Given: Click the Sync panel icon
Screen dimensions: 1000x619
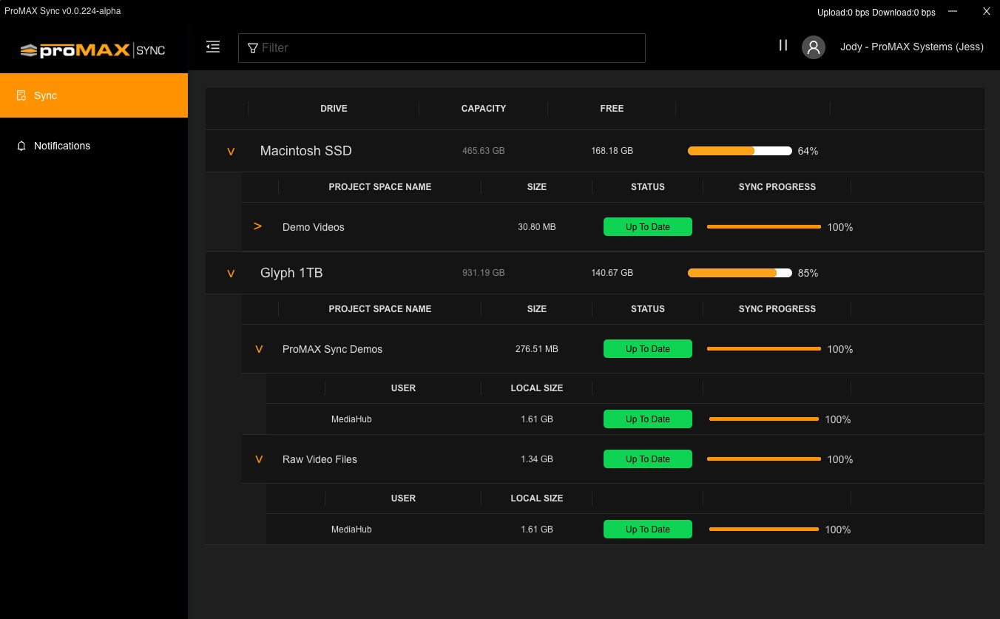Looking at the screenshot, I should 22,95.
